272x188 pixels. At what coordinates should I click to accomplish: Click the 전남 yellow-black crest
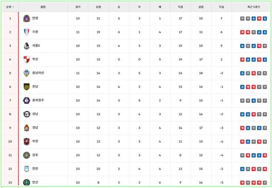[27, 86]
